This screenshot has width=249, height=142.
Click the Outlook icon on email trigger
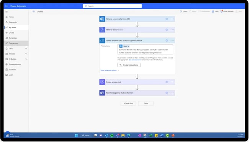102,19
